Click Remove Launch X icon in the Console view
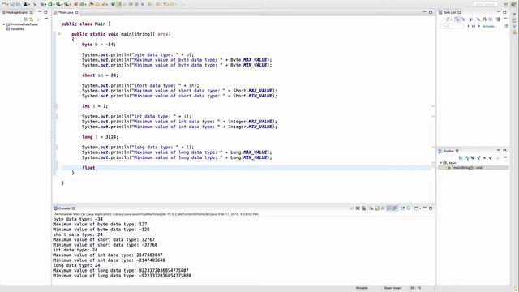Screen dimensions: 519x292 [x=358, y=208]
